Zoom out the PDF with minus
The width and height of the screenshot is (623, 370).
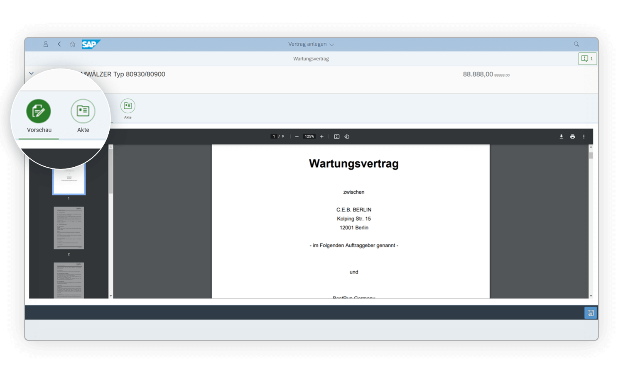point(297,136)
